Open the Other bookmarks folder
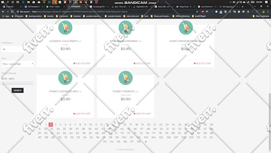Screen dimensions: 271x153 pos(261,16)
